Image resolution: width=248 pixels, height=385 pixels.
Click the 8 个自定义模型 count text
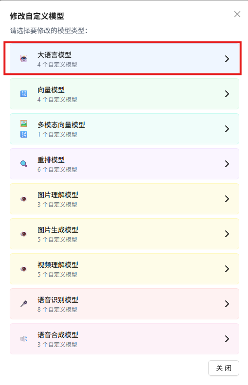click(x=57, y=309)
